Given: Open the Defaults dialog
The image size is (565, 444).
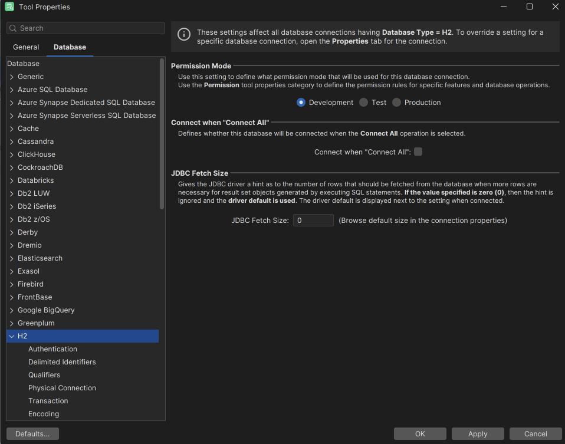Looking at the screenshot, I should click(32, 433).
